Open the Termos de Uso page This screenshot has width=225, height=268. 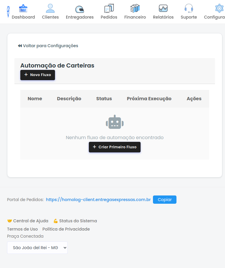coord(22,229)
